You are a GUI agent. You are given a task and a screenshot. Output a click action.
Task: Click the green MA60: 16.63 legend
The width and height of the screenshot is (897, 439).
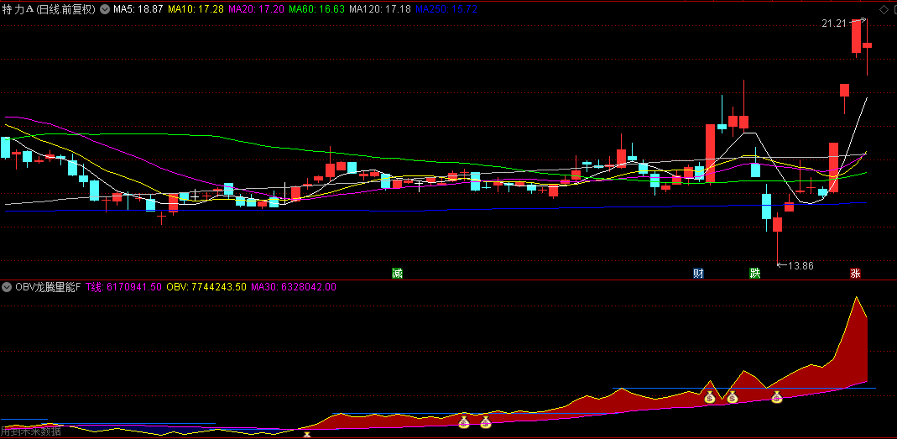317,9
